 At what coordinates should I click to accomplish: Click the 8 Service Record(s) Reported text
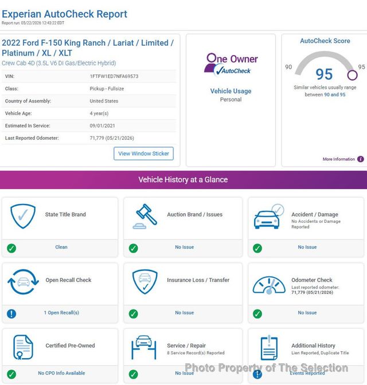196,353
